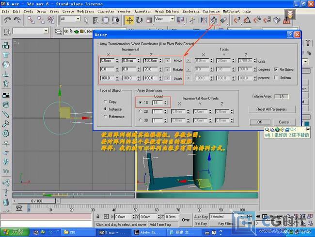Click Scale arrow to switch to Totals

[188, 78]
